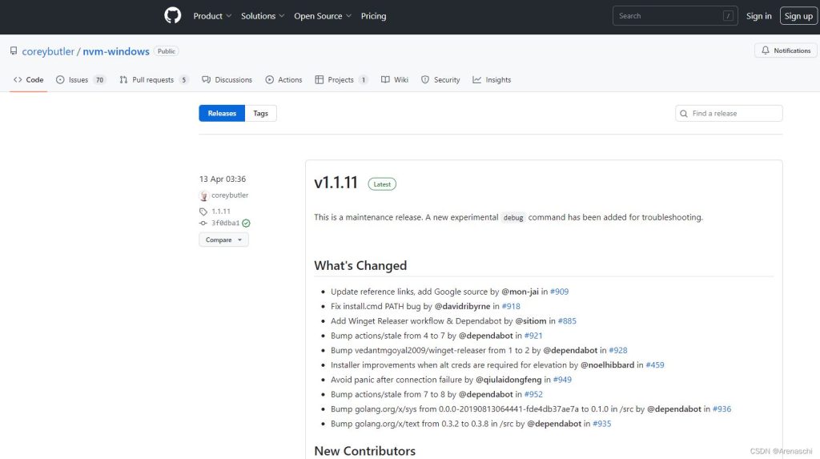The image size is (820, 459).
Task: Open the Product menu dropdown
Action: point(212,16)
